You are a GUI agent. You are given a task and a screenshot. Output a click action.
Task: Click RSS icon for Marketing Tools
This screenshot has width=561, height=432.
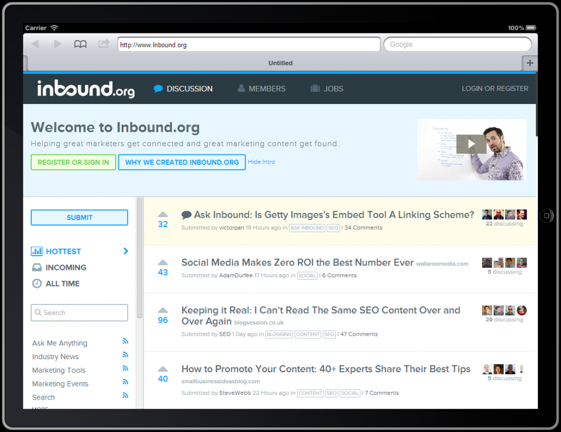pyautogui.click(x=125, y=368)
